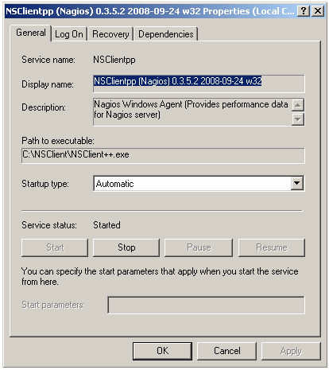
Task: Switch to the Log On tab
Action: point(69,34)
